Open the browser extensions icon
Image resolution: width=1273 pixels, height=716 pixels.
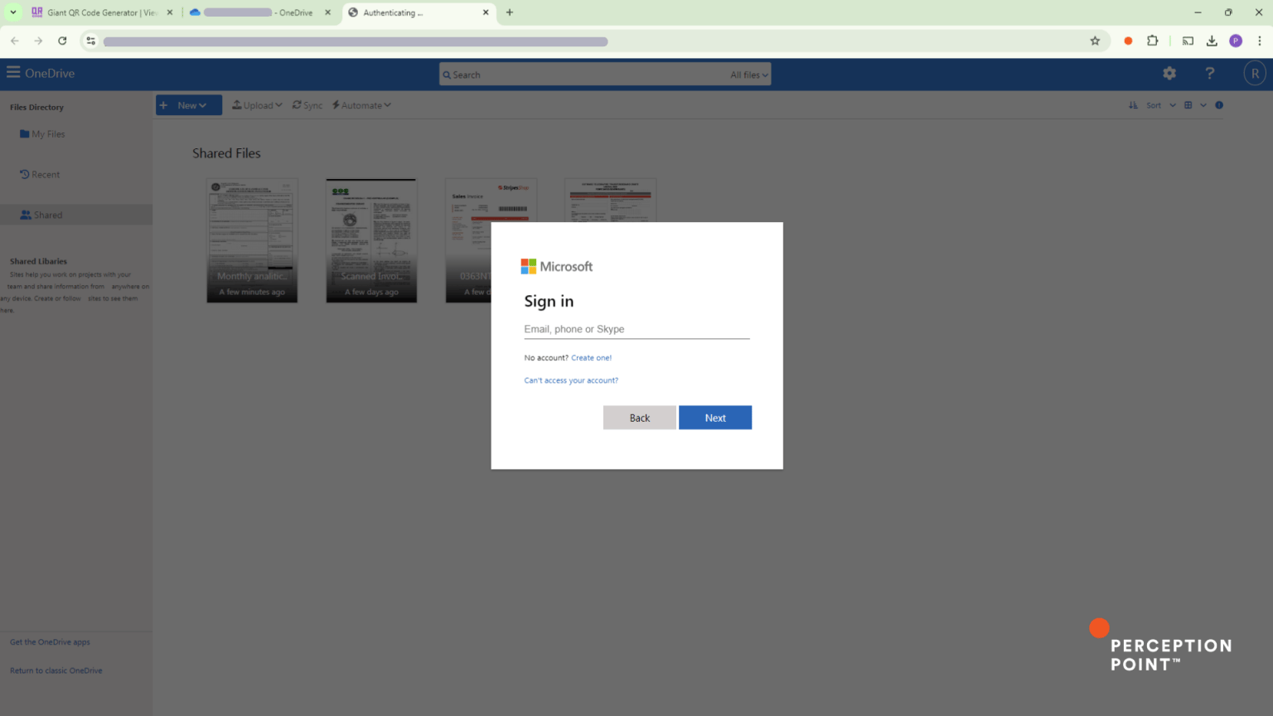tap(1152, 41)
